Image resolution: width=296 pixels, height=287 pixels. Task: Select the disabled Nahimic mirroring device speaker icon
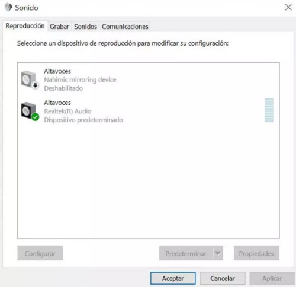point(30,79)
